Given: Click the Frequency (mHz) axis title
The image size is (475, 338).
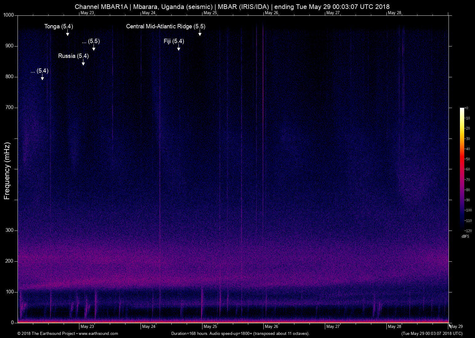Looking at the screenshot, I should (x=7, y=171).
